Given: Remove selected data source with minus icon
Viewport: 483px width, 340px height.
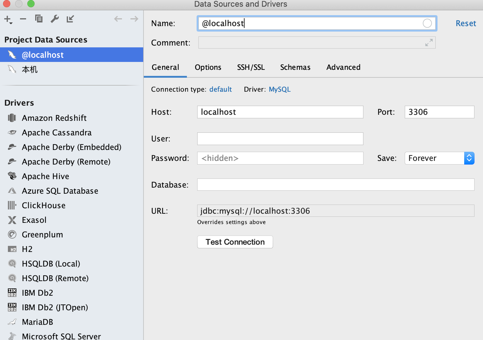Looking at the screenshot, I should click(x=23, y=19).
